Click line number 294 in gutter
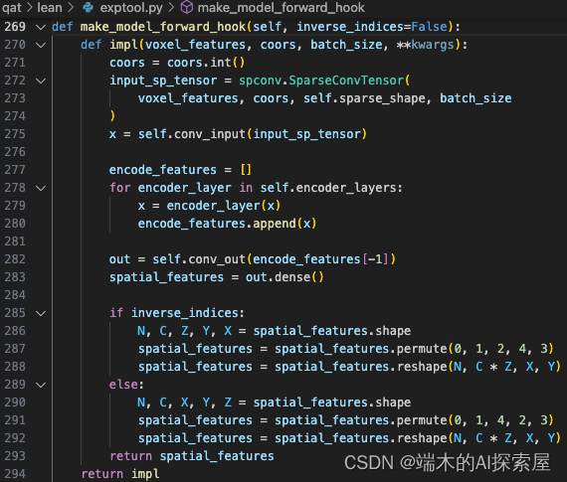 pos(15,474)
